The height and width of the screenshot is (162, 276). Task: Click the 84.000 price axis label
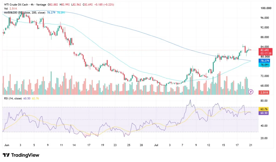coord(265,47)
